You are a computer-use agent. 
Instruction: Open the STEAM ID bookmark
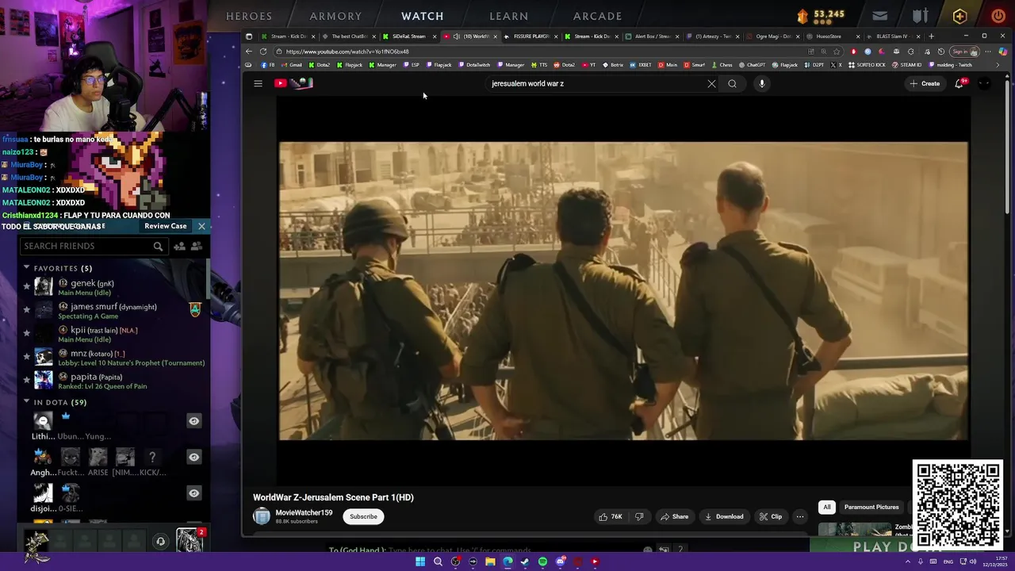(906, 65)
